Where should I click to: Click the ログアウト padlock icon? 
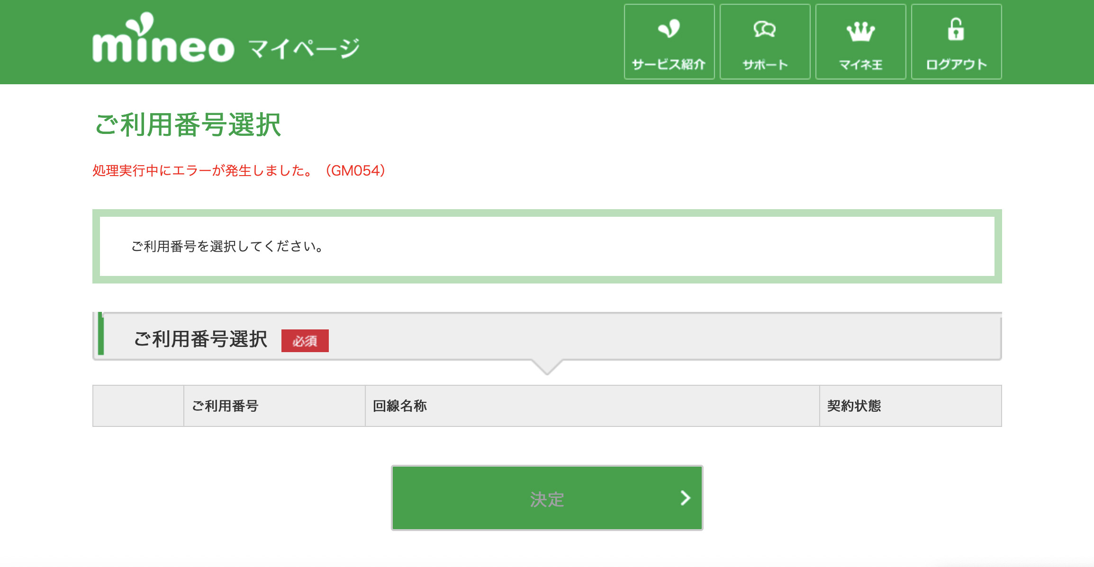coord(956,29)
